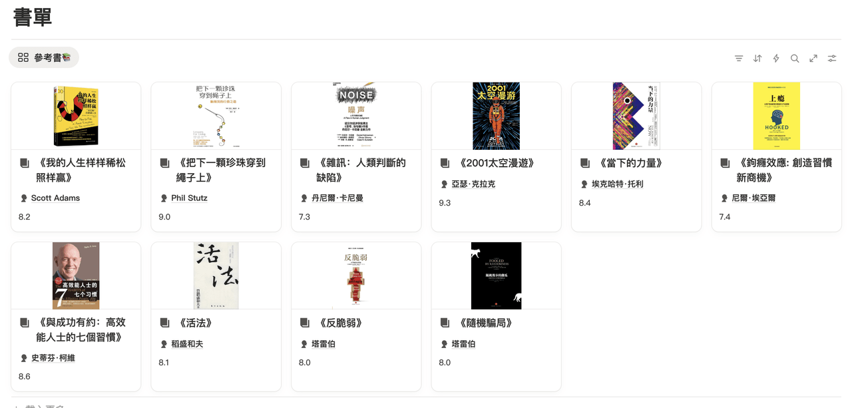Open the NOISE 噪声 book cover thumbnail
This screenshot has width=852, height=408.
click(356, 116)
